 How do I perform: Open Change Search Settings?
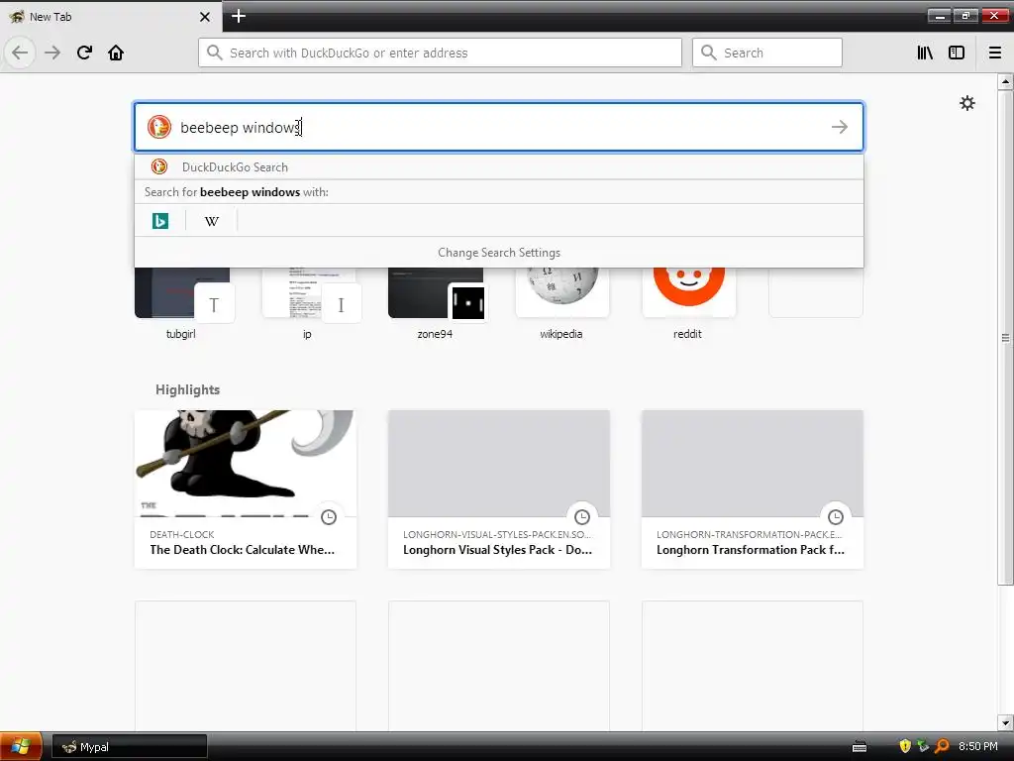499,253
